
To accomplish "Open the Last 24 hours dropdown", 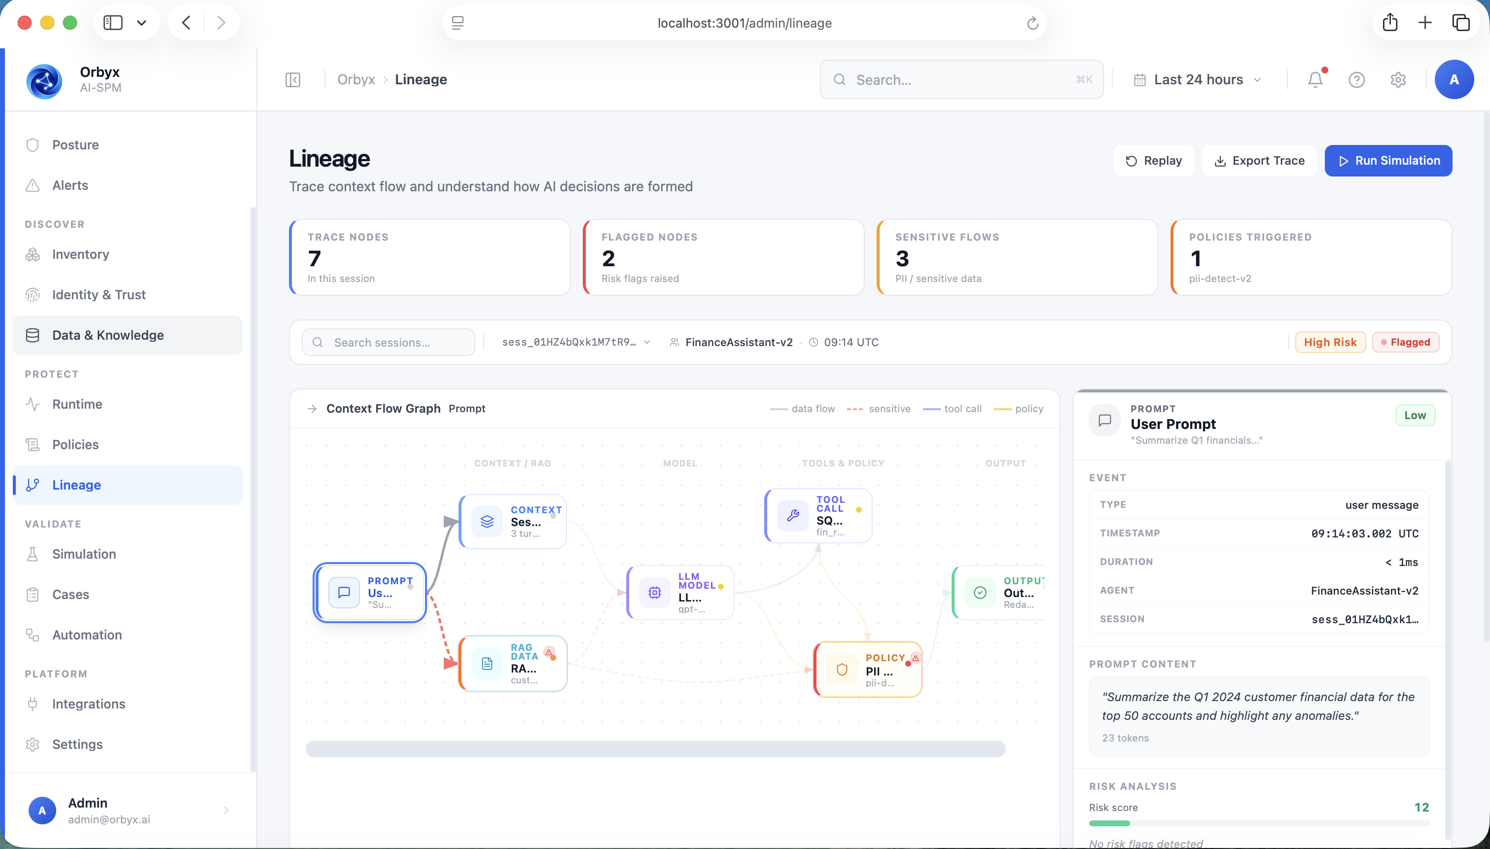I will 1198,79.
